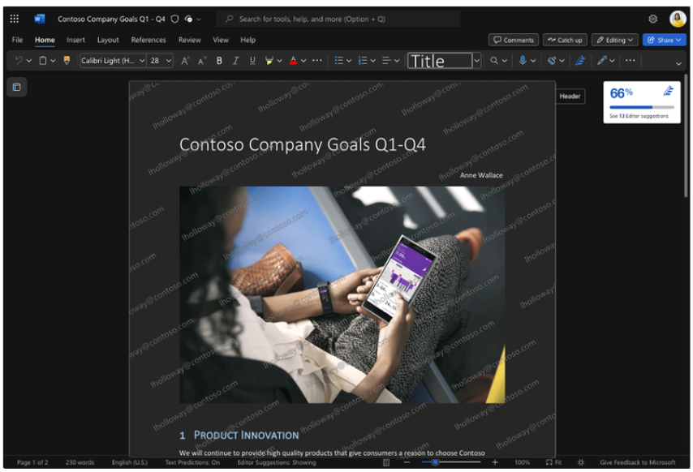Click Fit to page button

click(553, 462)
